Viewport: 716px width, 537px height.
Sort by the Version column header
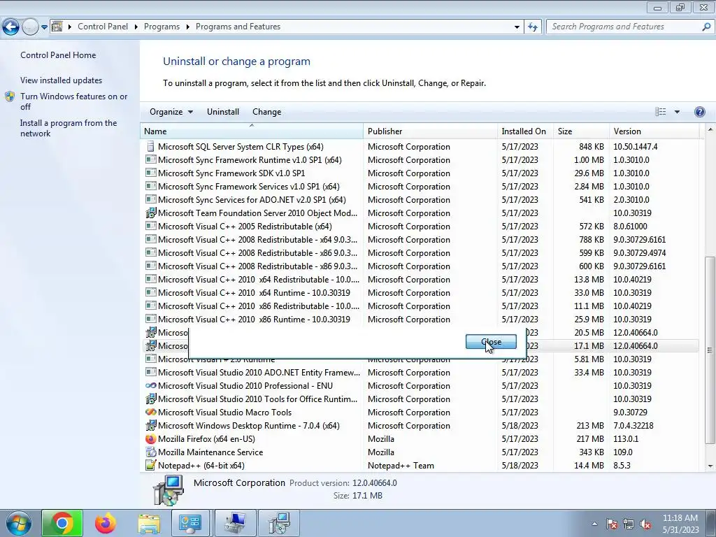tap(654, 131)
